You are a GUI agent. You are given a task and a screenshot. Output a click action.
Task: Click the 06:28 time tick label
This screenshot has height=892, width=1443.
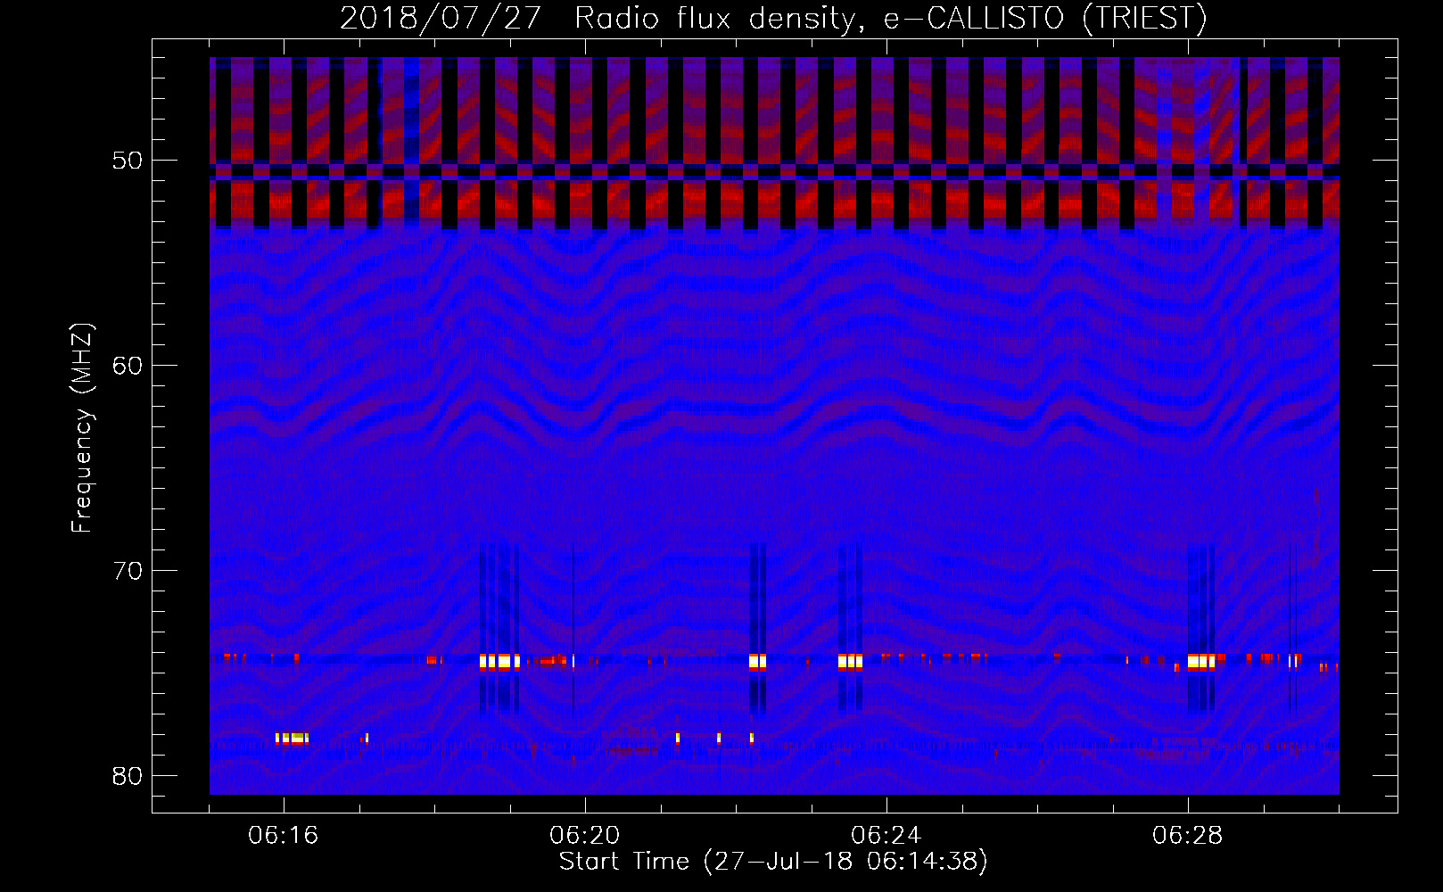pos(1187,836)
